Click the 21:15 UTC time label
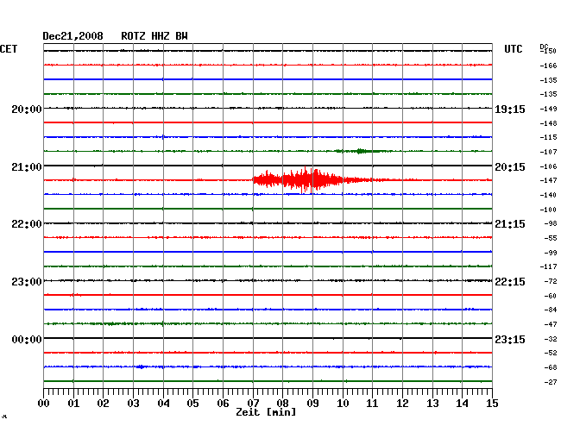The image size is (561, 426). [510, 224]
